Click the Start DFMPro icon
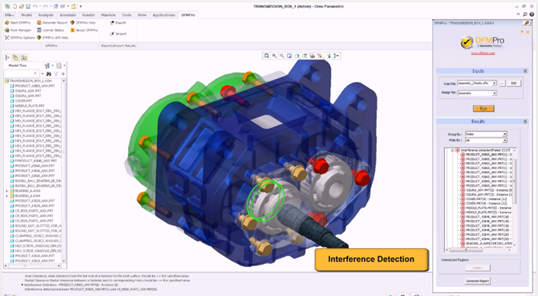This screenshot has width=538, height=296. point(7,23)
